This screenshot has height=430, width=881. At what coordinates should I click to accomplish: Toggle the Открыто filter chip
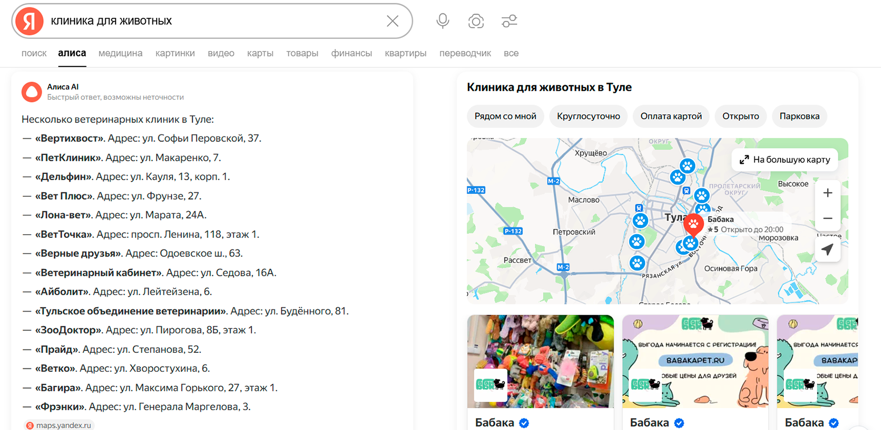click(741, 116)
